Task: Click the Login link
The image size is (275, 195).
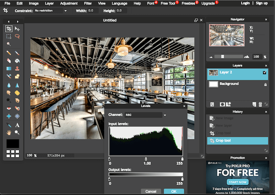Action: pos(245,3)
